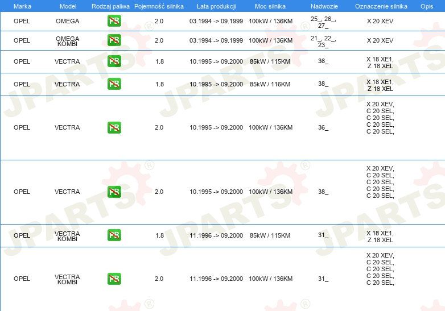Click fuel icon for VECTRA KOMBI 2.0
This screenshot has width=445, height=311.
point(114,279)
